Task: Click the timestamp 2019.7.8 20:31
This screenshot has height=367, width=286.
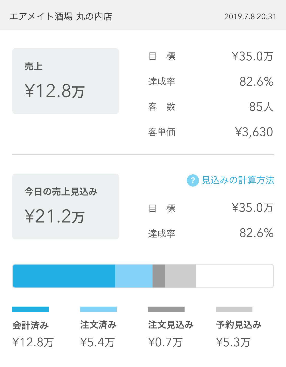Action: click(x=250, y=17)
